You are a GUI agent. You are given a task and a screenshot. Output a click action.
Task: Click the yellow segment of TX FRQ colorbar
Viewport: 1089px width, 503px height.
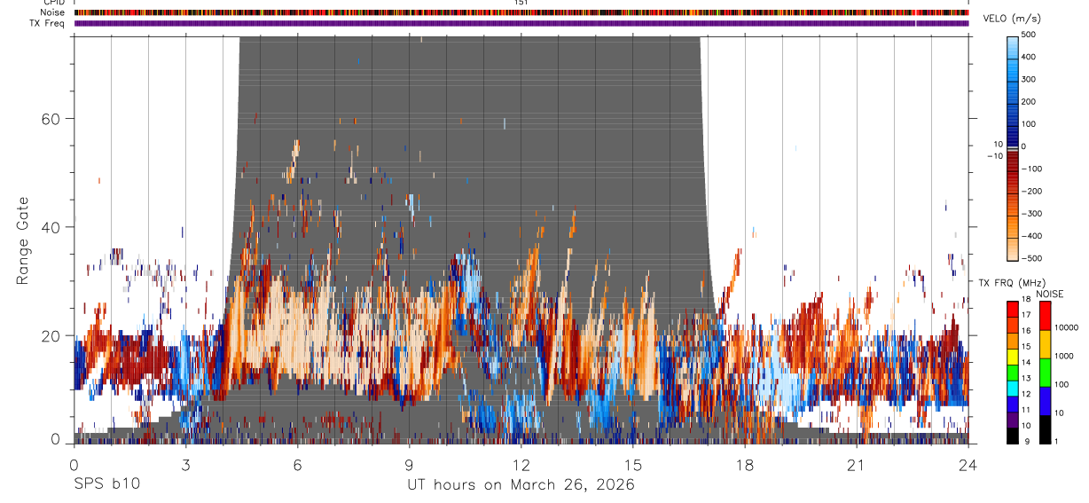pyautogui.click(x=1013, y=357)
